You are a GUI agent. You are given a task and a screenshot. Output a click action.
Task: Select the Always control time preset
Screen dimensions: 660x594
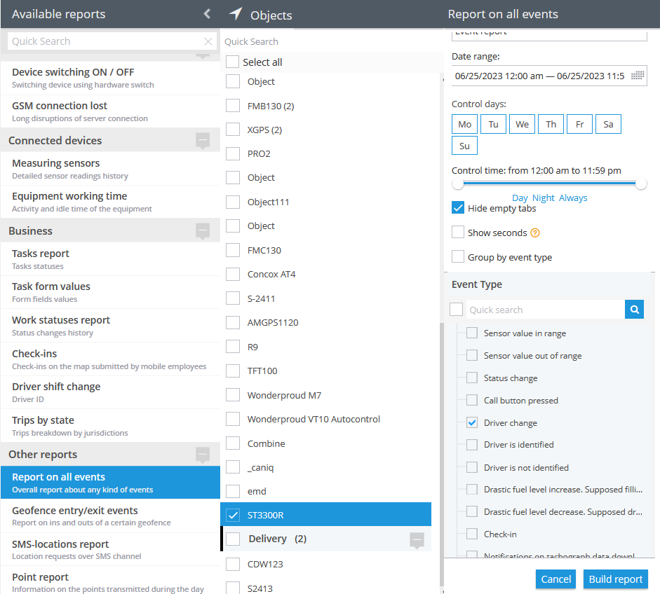(573, 198)
